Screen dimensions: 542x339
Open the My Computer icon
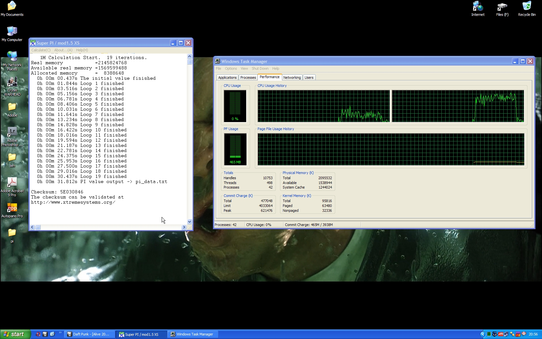click(x=12, y=32)
